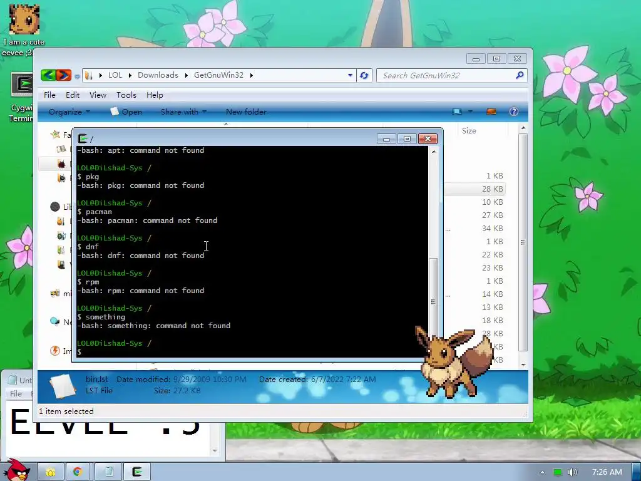Open the File menu in Explorer
The height and width of the screenshot is (481, 641).
49,95
